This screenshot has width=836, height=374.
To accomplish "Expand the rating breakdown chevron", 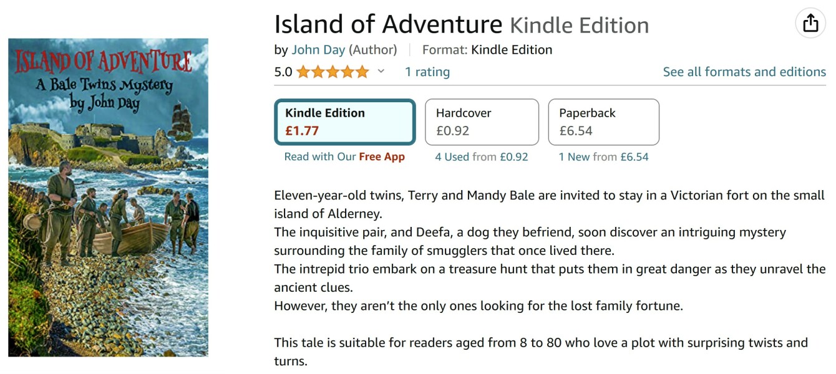I will click(381, 72).
